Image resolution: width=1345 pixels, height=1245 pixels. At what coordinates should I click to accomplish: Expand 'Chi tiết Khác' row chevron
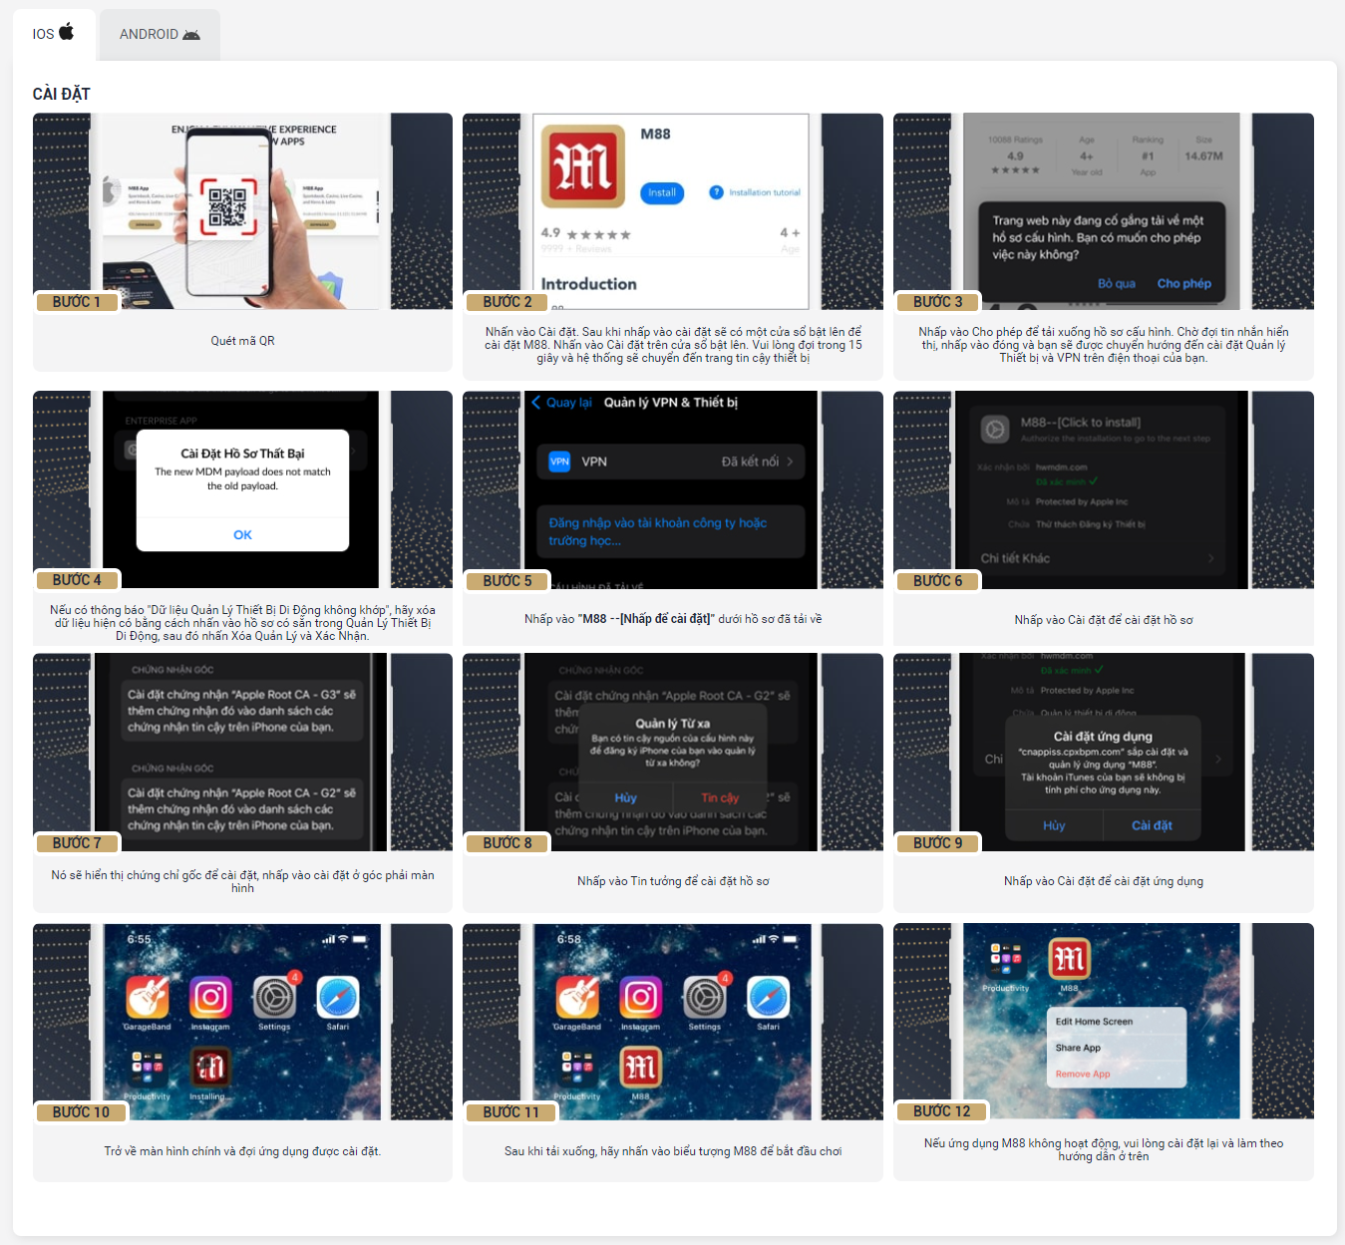pos(1210,558)
